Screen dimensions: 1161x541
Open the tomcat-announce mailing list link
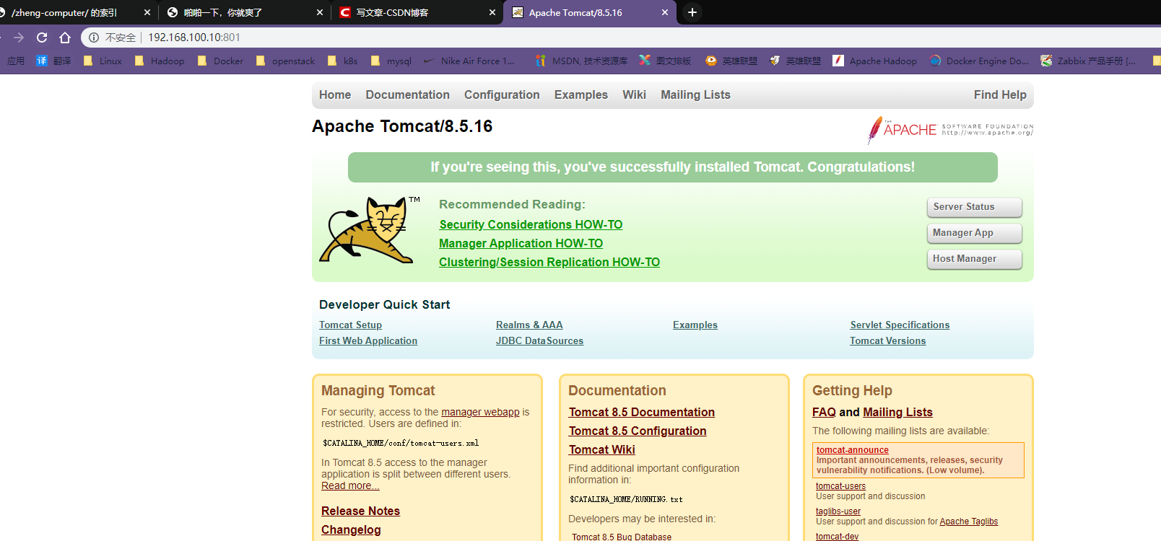852,450
